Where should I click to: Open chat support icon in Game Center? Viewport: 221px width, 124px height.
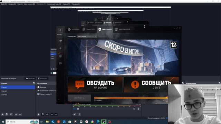coord(60,63)
